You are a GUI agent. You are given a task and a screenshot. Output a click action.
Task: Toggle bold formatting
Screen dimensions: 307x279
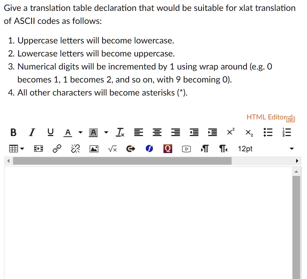click(13, 132)
